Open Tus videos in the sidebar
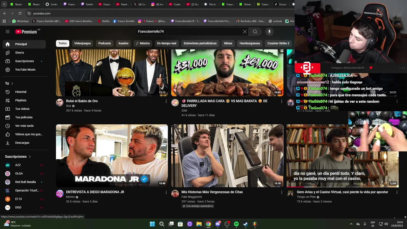This screenshot has height=229, width=407. pos(24,109)
